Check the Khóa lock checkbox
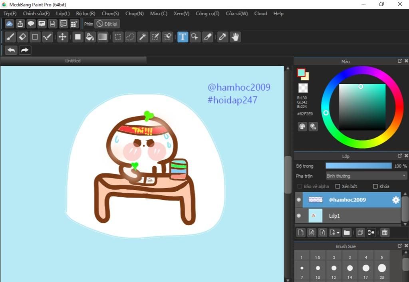This screenshot has height=282, width=409. tap(375, 187)
